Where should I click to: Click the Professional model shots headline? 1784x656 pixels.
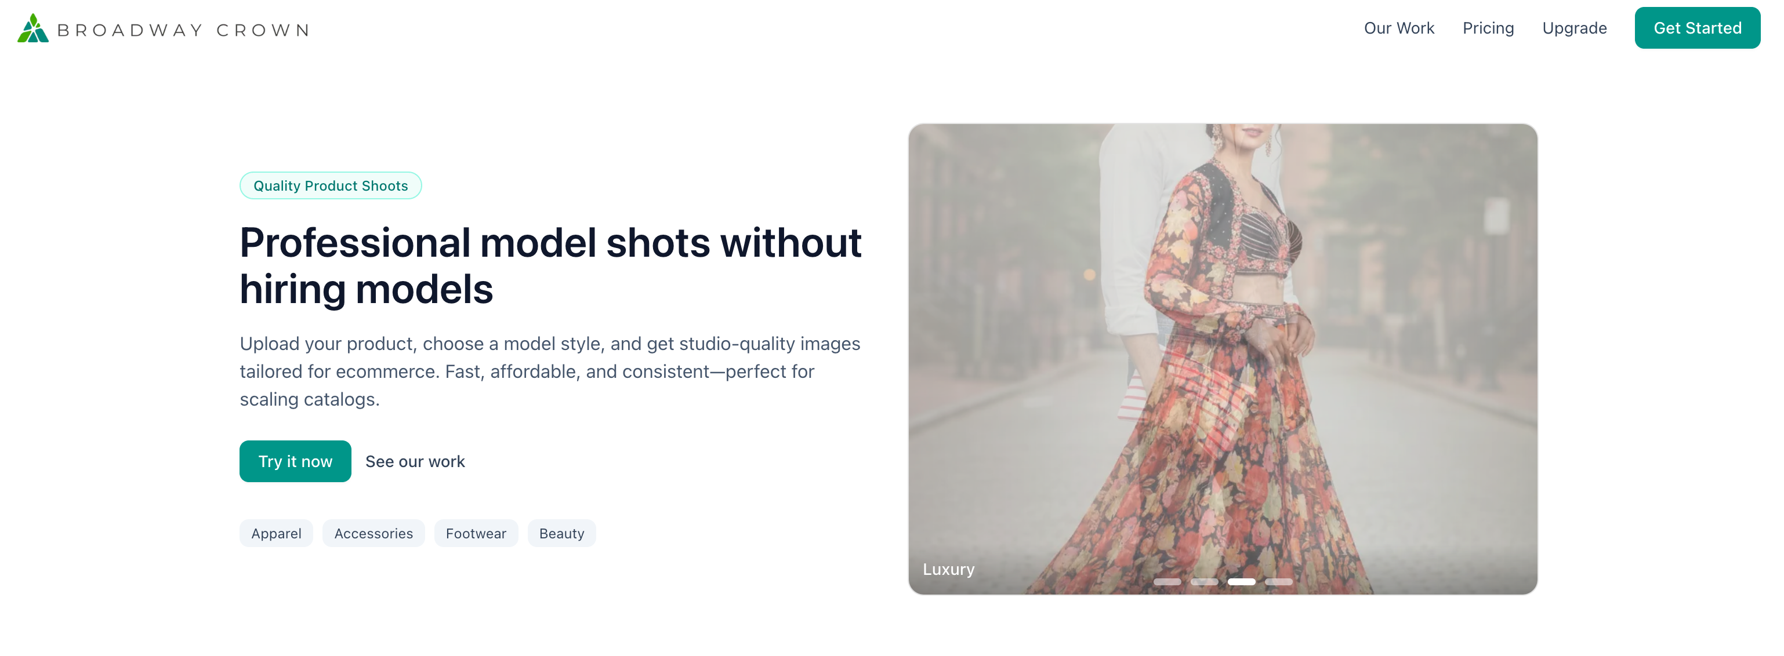pyautogui.click(x=550, y=265)
